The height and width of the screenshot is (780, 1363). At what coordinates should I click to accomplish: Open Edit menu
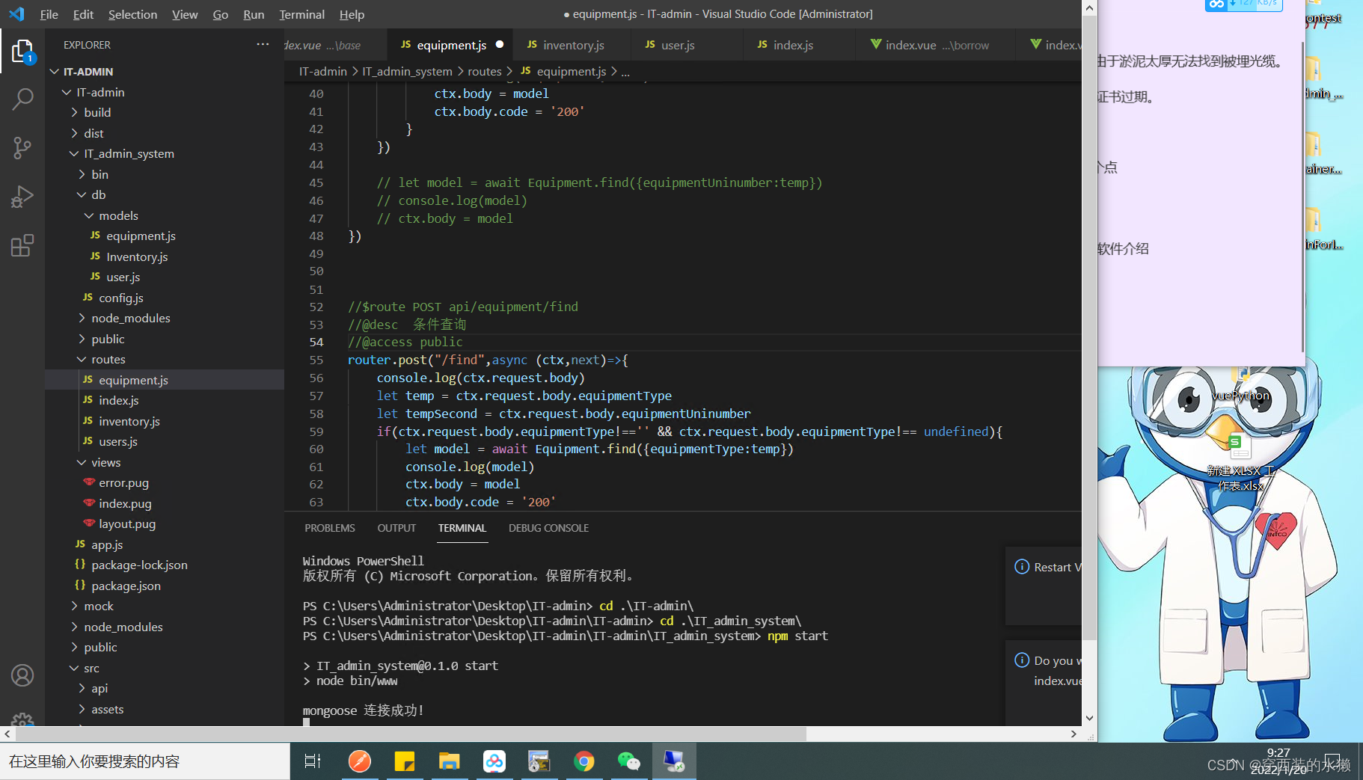[83, 14]
